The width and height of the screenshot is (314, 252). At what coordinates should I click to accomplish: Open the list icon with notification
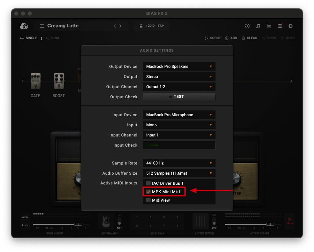tap(280, 26)
